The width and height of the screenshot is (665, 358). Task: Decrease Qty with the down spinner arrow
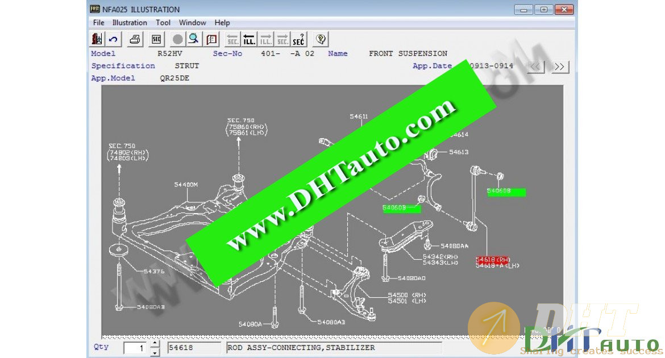[x=155, y=352]
